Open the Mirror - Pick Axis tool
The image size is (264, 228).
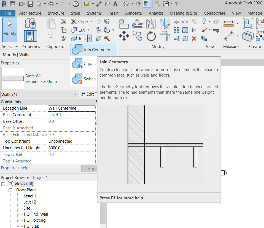[150, 23]
